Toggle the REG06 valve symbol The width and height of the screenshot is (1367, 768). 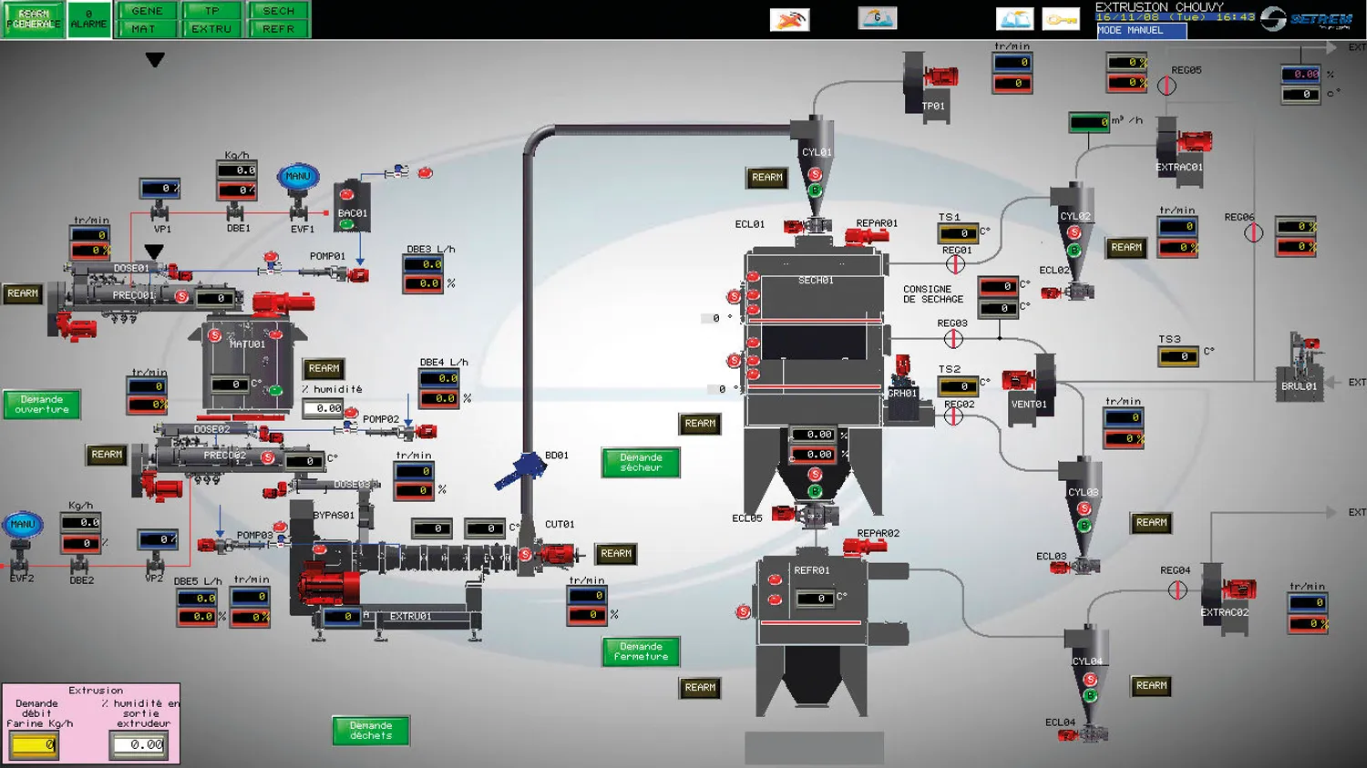(1254, 233)
